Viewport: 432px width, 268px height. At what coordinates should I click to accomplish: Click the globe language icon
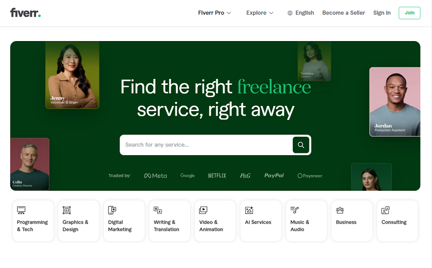(x=290, y=13)
